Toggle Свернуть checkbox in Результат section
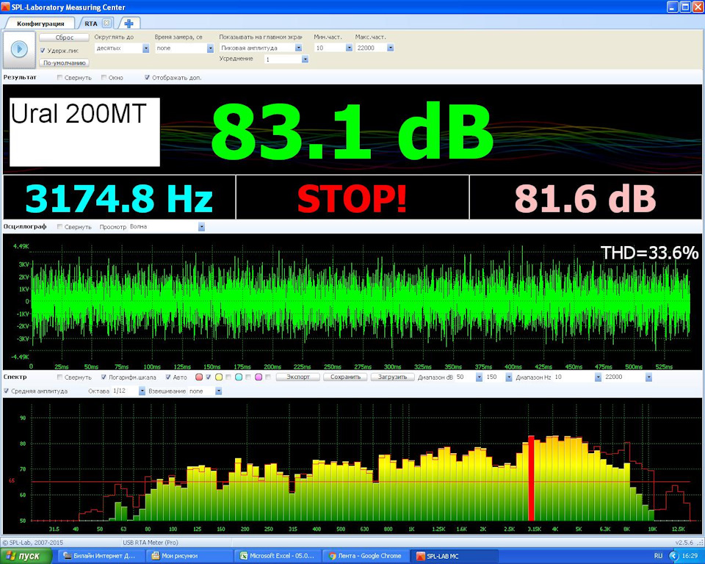Image resolution: width=705 pixels, height=564 pixels. point(59,77)
